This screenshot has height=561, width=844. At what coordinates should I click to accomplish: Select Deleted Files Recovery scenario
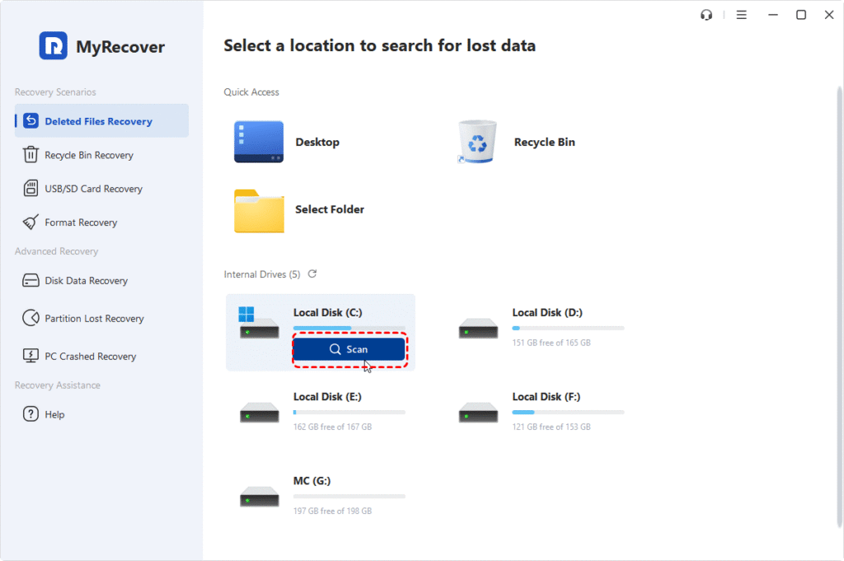[x=98, y=121]
